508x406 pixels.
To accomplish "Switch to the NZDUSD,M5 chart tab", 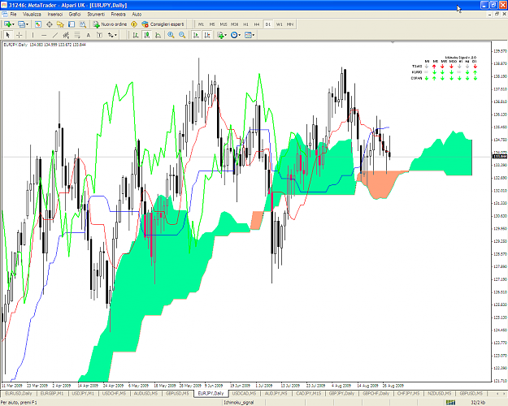I will tap(440, 394).
